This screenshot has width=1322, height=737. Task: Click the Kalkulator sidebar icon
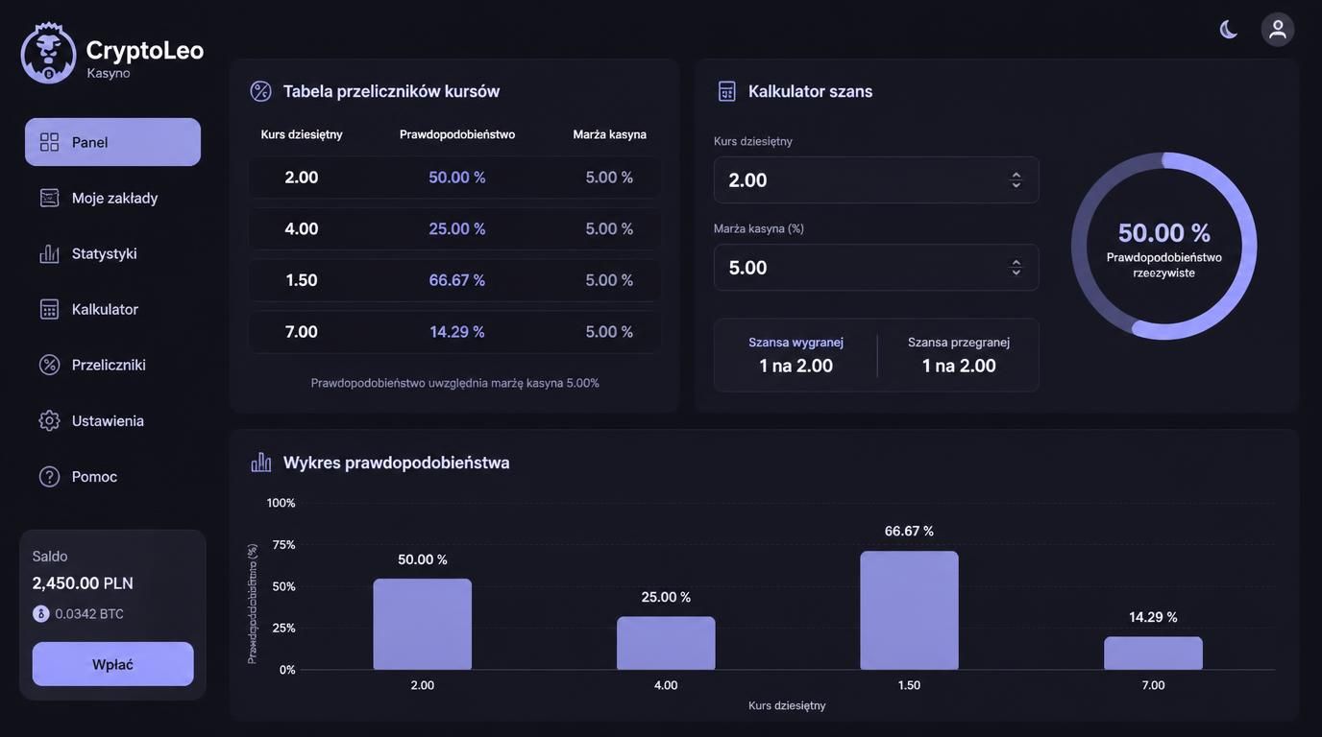pos(49,309)
